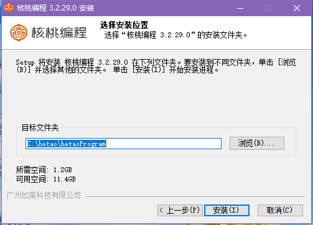The height and width of the screenshot is (225, 313).
Task: Click the 可用空间: 11.4GB text
Action: (x=46, y=179)
